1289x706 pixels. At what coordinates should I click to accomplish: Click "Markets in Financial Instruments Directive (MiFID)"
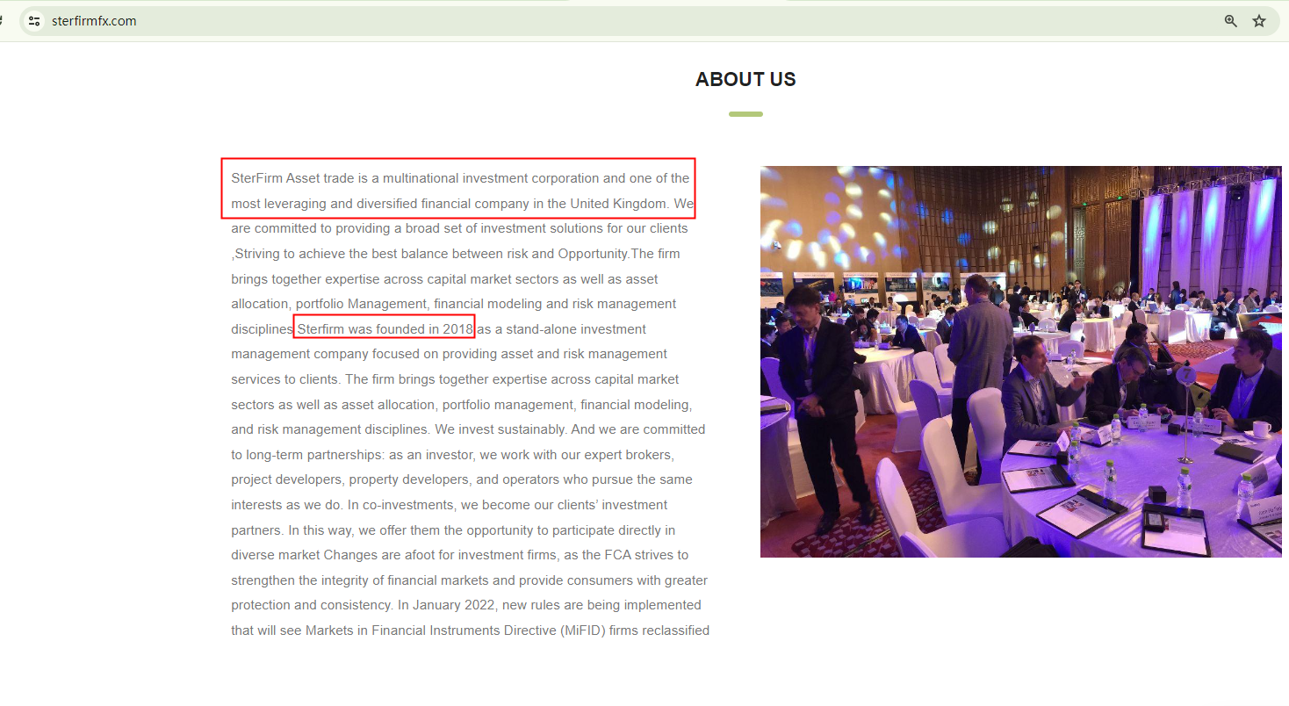coord(443,630)
